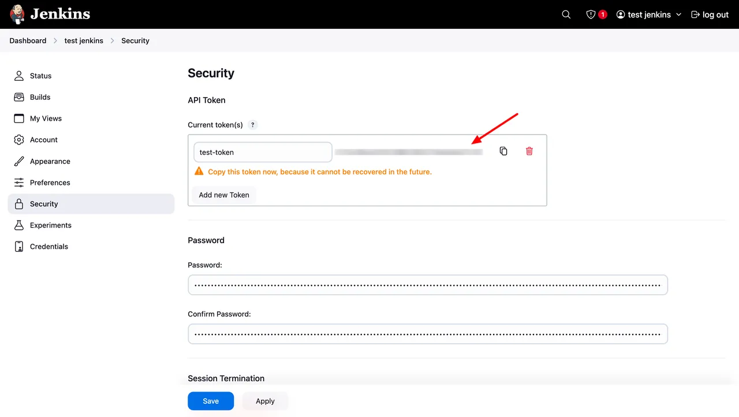Open Preferences sidebar section
This screenshot has height=417, width=739.
[x=91, y=183]
